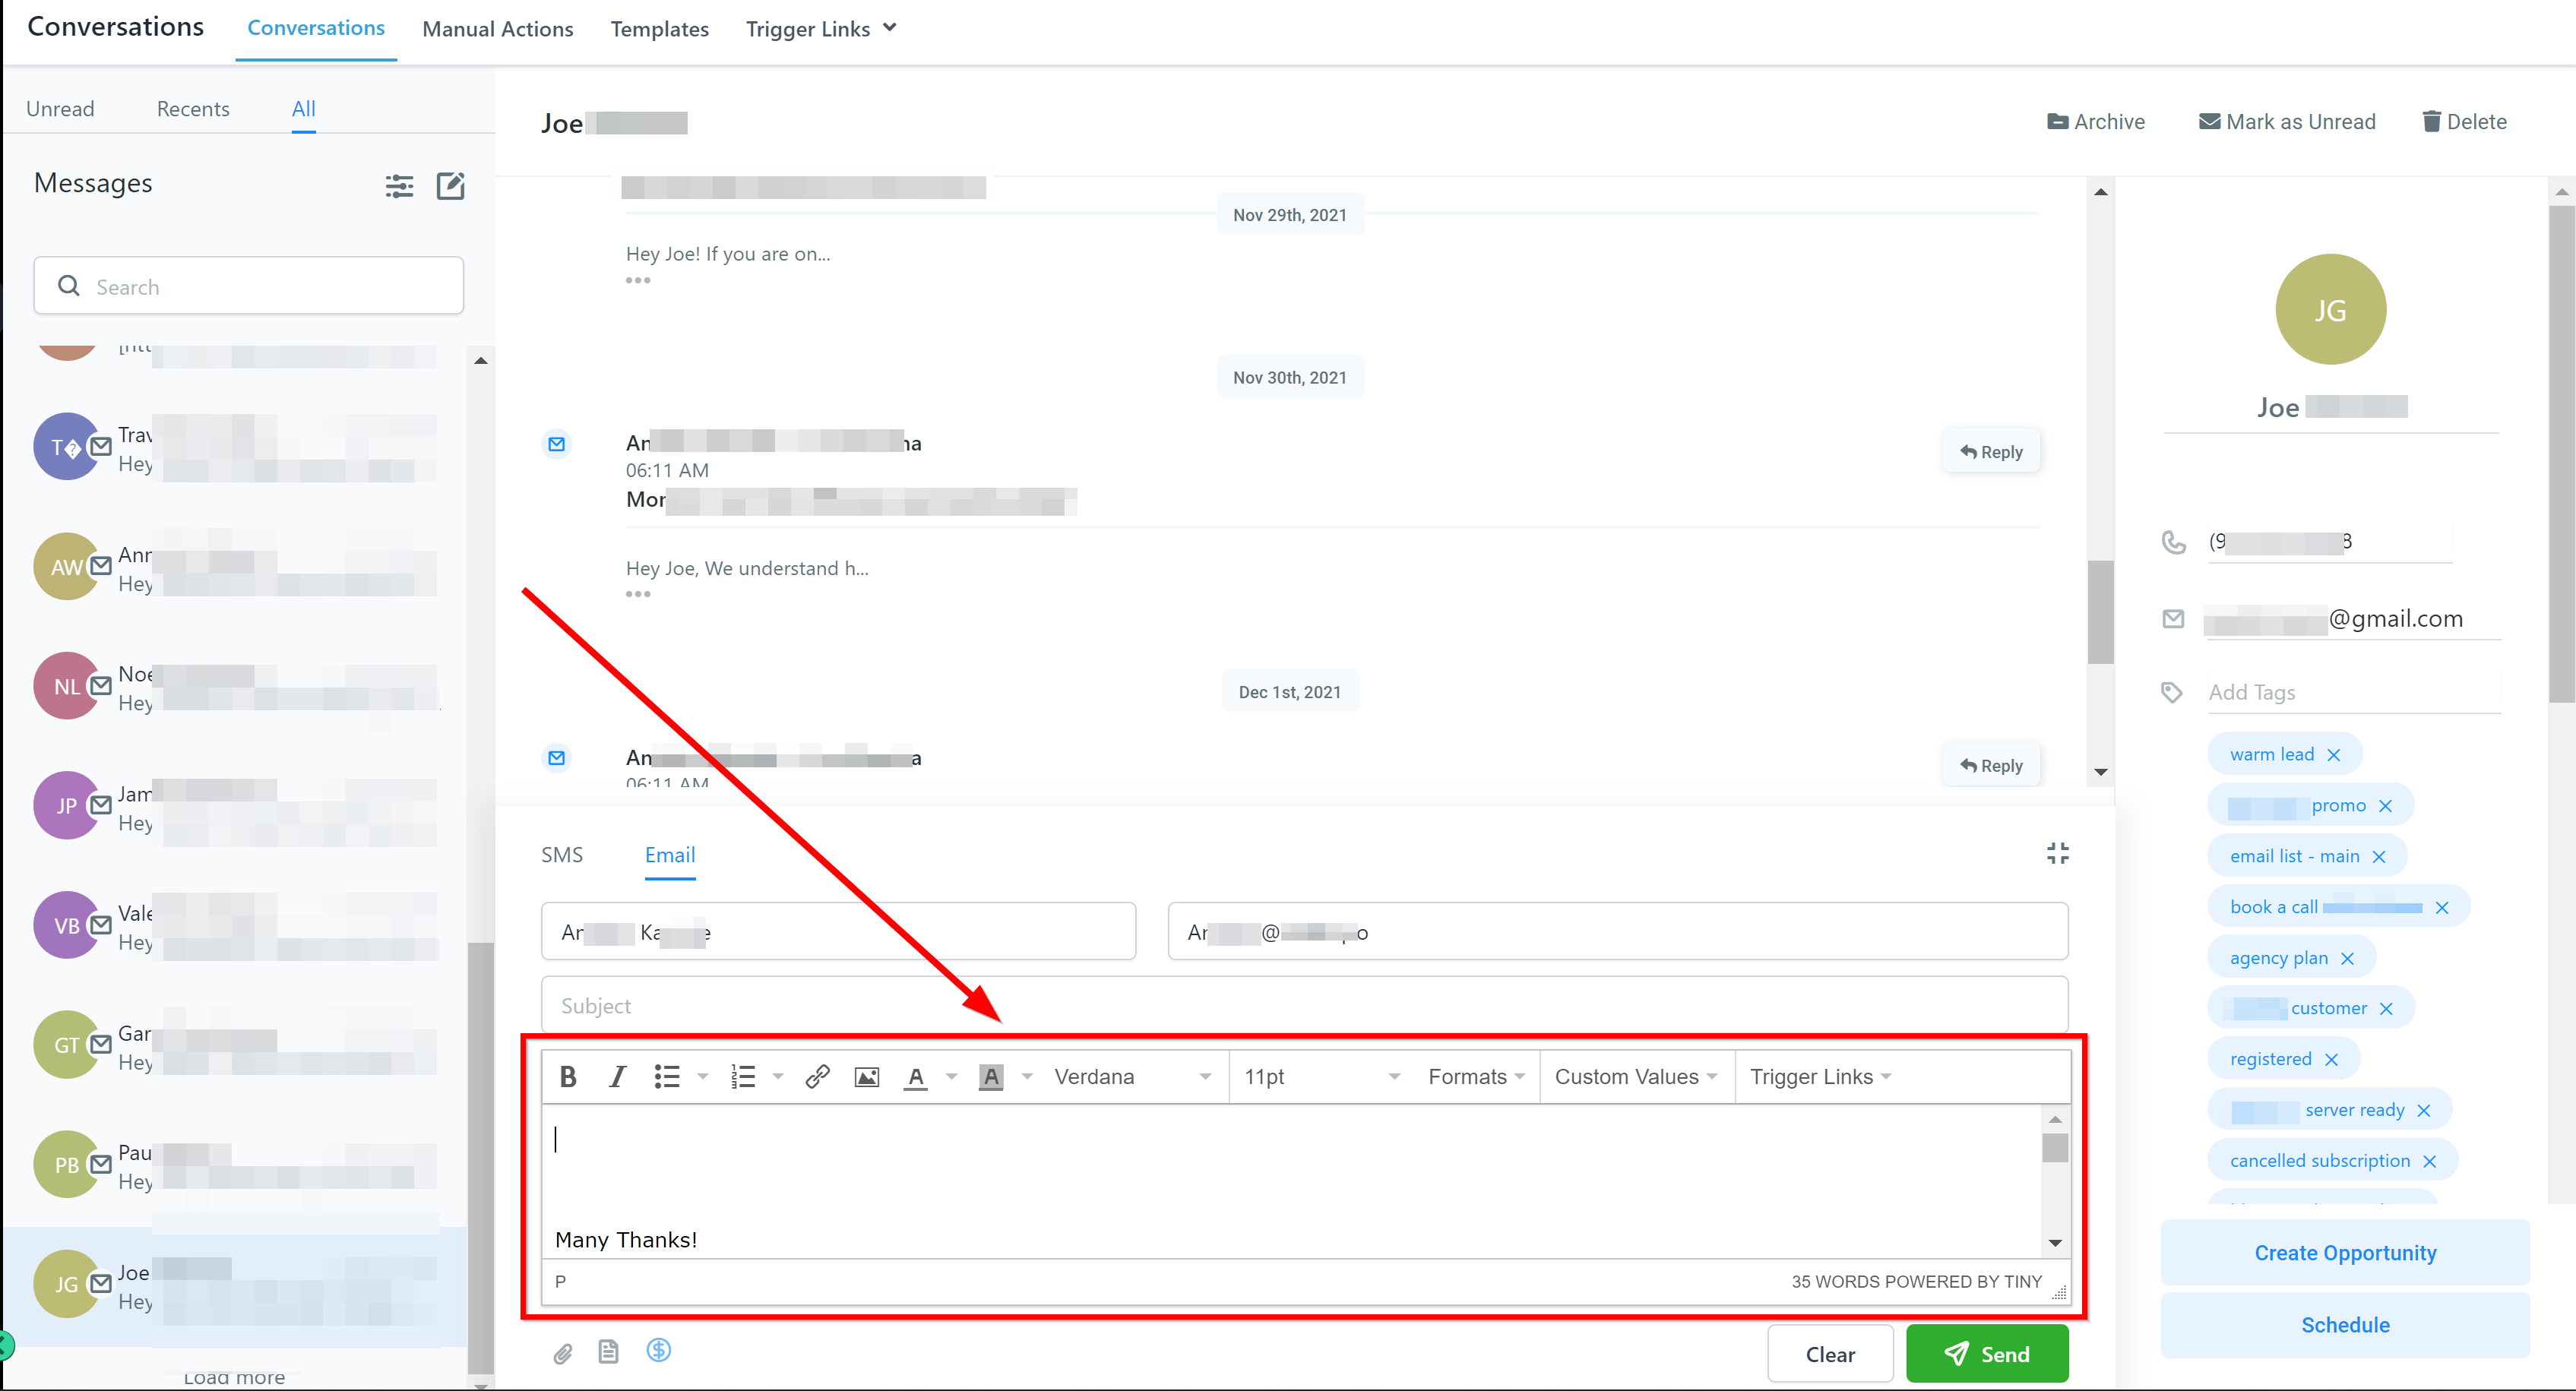Insert a hyperlink using the link icon
Screen dimensions: 2576x1391
(x=817, y=1077)
